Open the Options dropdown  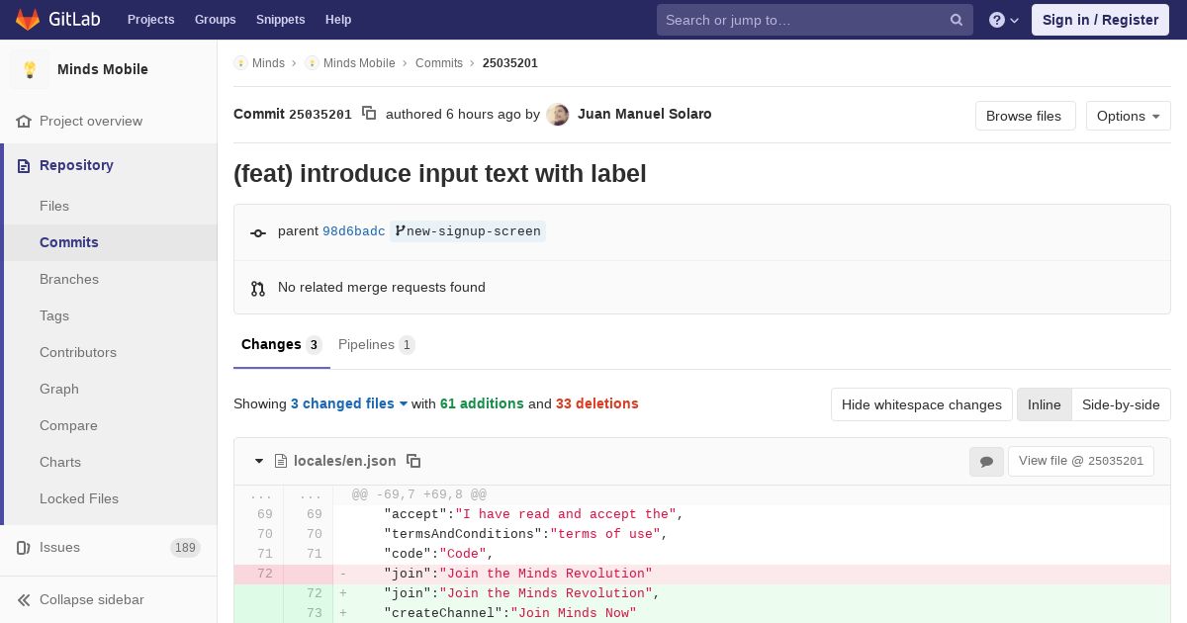[1128, 116]
